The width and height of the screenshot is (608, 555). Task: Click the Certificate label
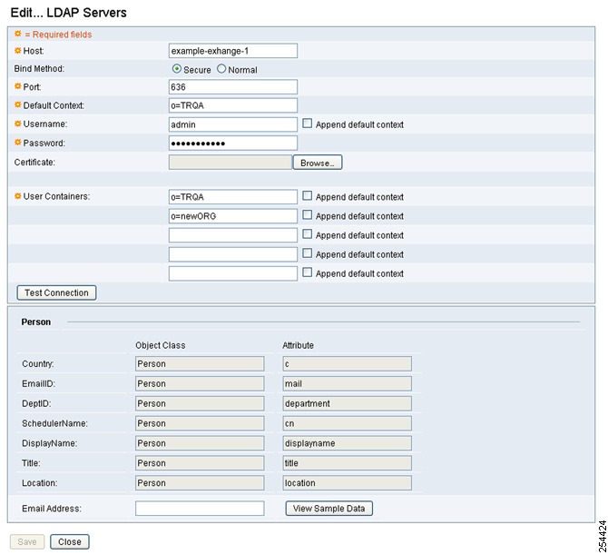click(x=34, y=163)
